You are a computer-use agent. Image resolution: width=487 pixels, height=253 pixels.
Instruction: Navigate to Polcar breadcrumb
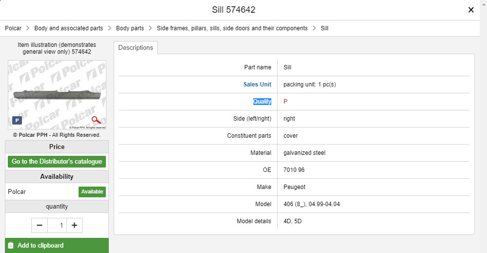coord(13,28)
